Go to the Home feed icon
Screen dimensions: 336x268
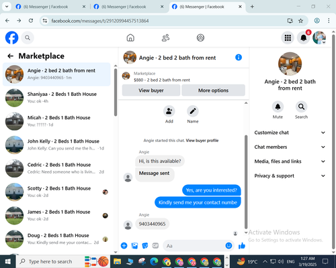130,38
